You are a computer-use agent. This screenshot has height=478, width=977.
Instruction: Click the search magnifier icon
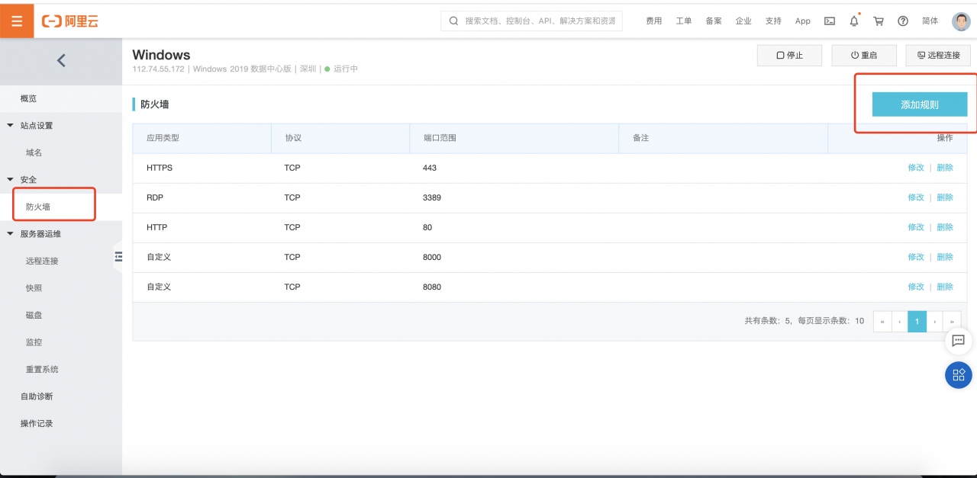click(x=453, y=21)
